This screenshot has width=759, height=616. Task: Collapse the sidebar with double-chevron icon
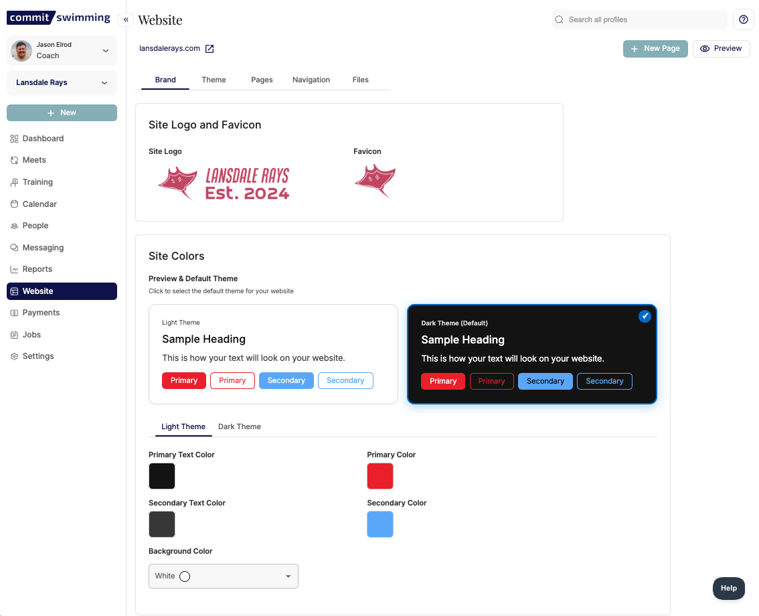pyautogui.click(x=126, y=20)
